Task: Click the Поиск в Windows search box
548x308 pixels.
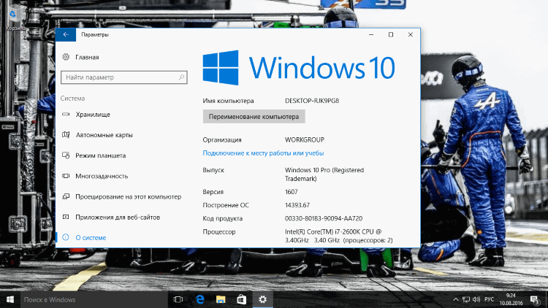Action: point(94,300)
